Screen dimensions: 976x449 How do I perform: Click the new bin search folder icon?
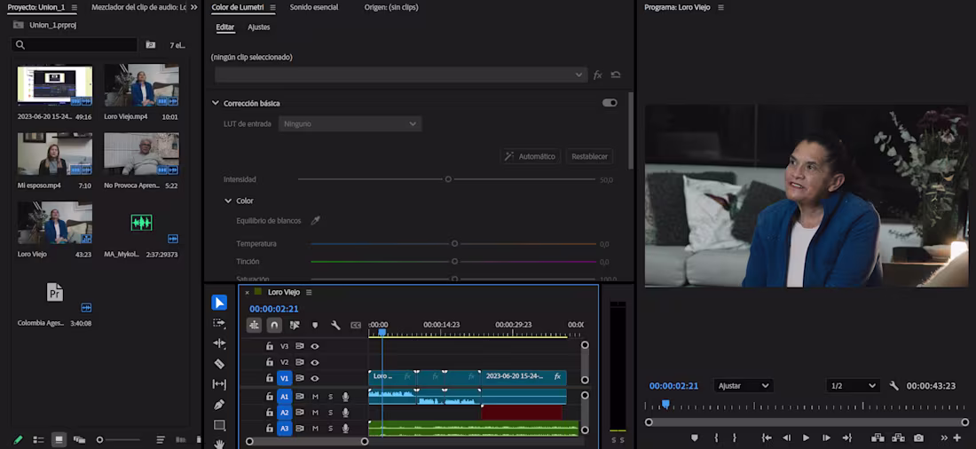pos(151,45)
